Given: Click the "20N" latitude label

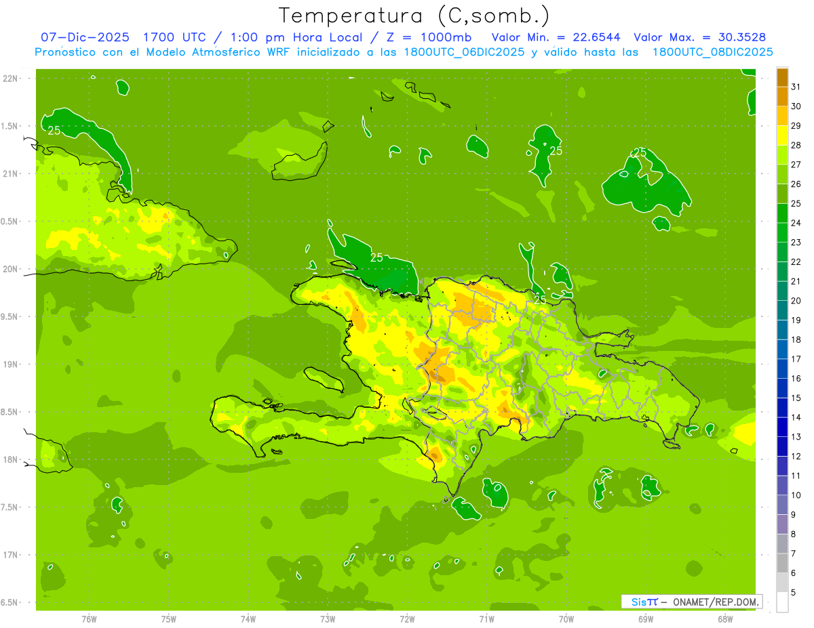Looking at the screenshot, I should tap(11, 269).
